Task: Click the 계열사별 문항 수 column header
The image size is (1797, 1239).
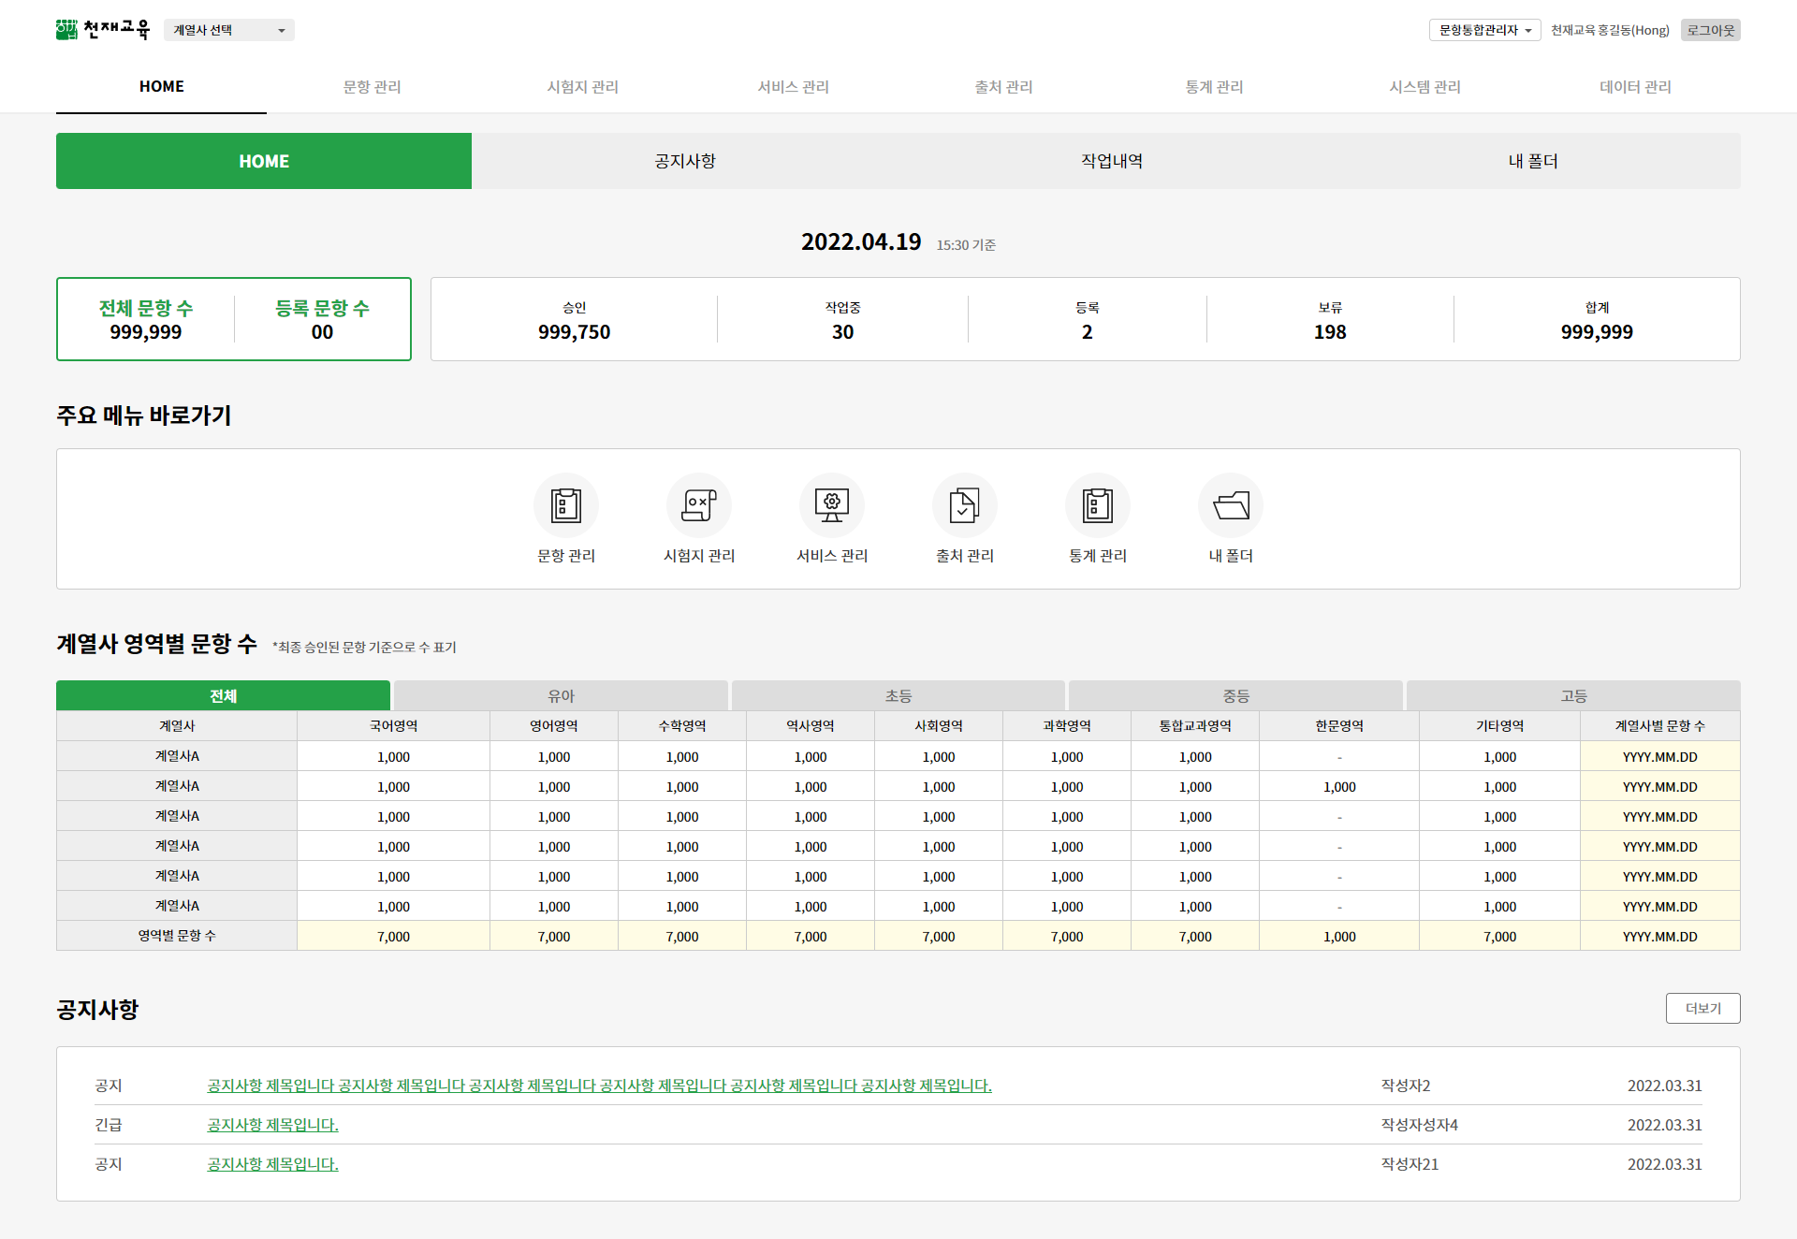Action: (x=1660, y=725)
